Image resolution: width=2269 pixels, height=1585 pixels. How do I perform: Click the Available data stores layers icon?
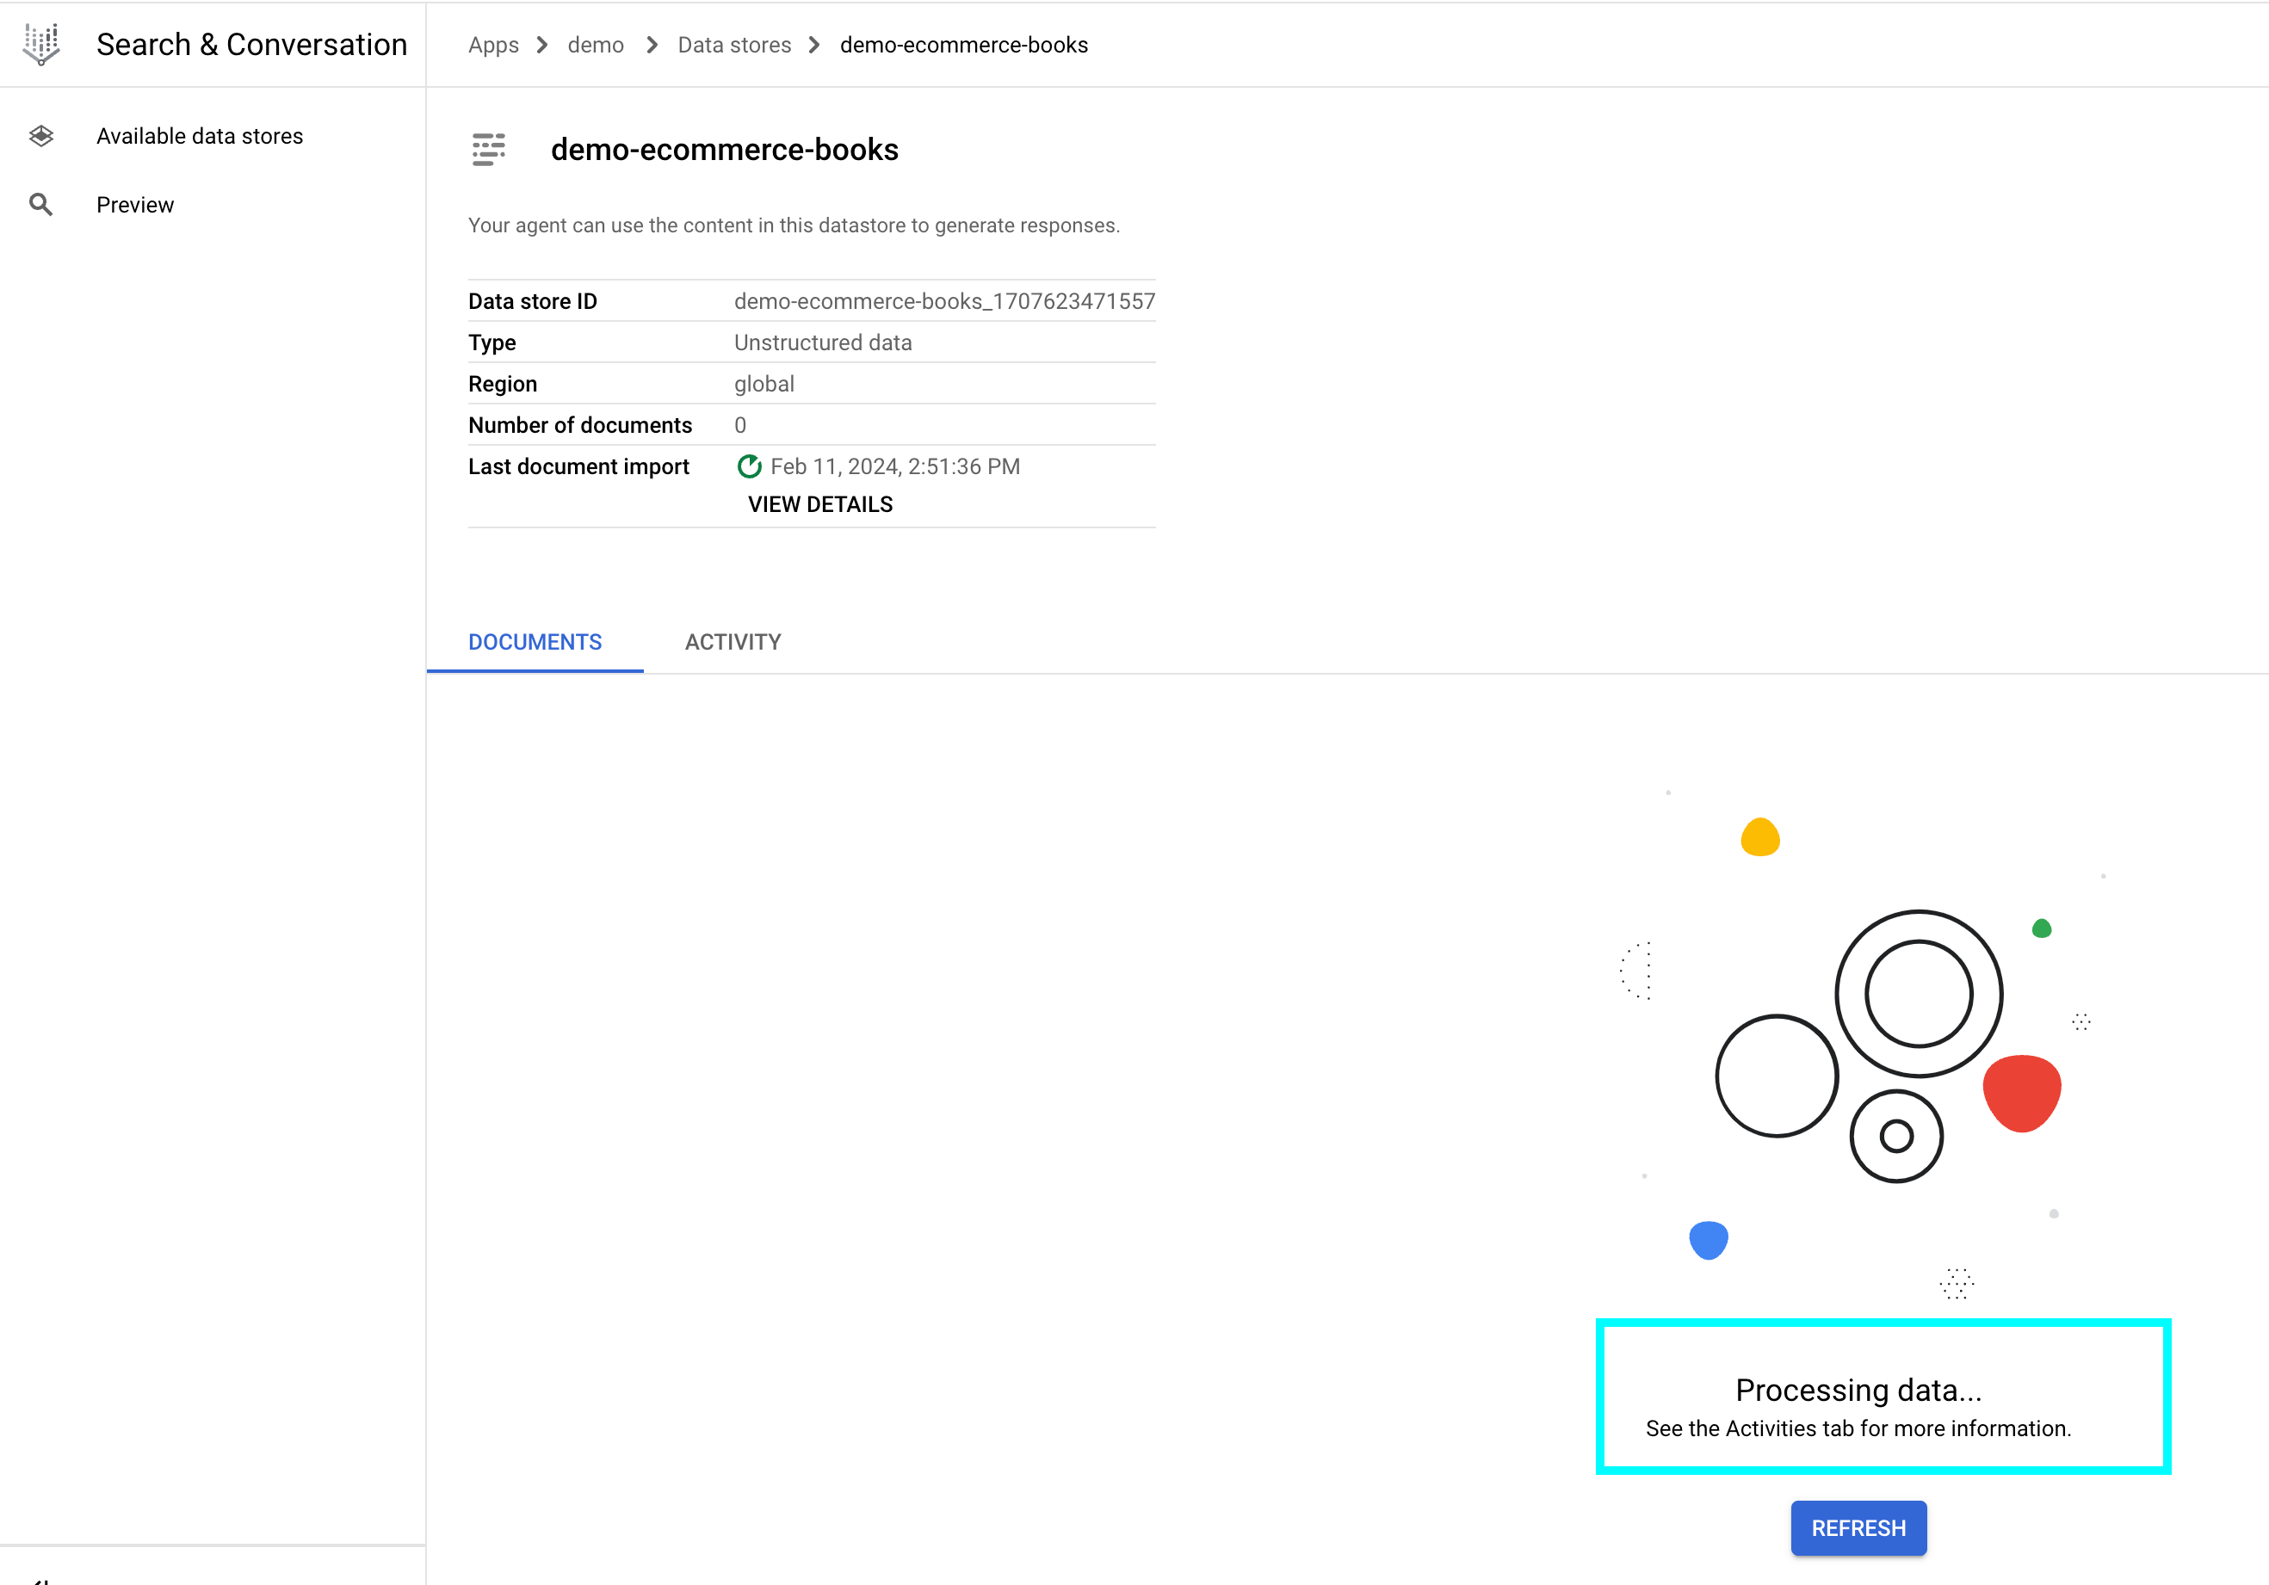(41, 136)
